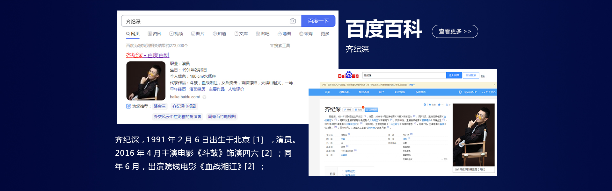The image size is (612, 191).
Task: Click 下载百科APP in the nav bar
Action: point(468,92)
